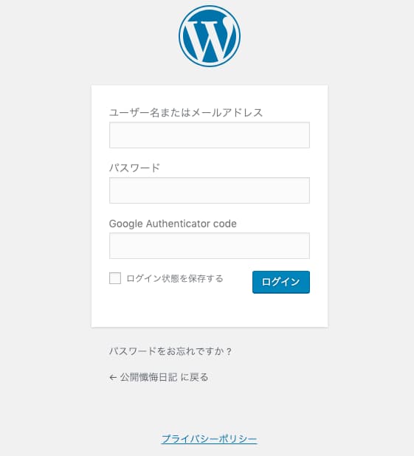Click the パスワード label above the field
The height and width of the screenshot is (456, 414).
pos(134,167)
